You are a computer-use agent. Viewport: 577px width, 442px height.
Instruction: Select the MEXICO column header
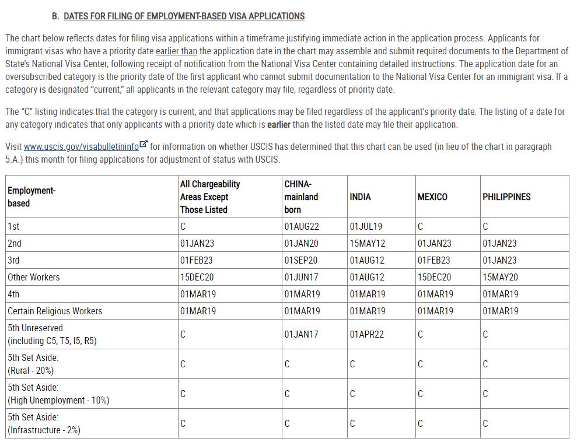tap(432, 197)
